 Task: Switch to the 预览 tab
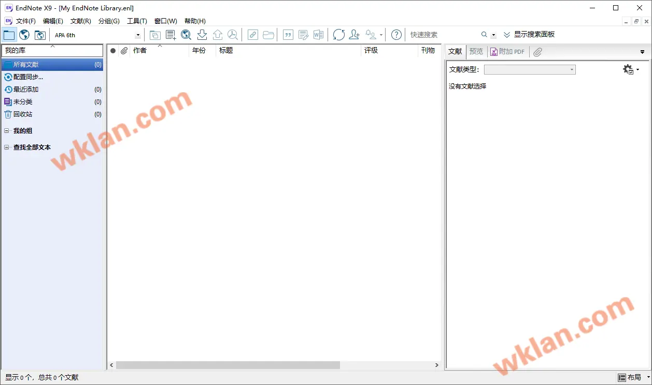(476, 52)
